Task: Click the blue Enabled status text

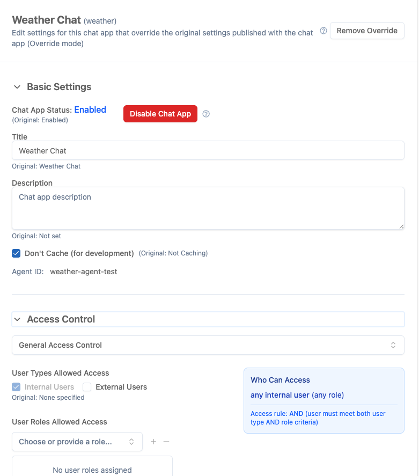Action: [x=90, y=109]
